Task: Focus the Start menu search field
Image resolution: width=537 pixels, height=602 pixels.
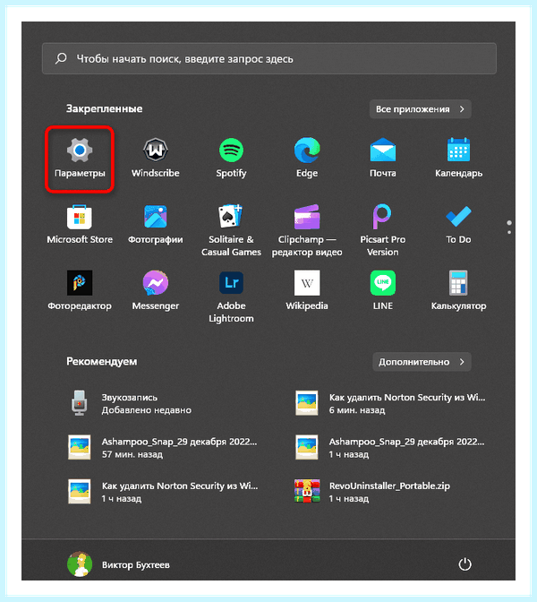Action: point(268,59)
